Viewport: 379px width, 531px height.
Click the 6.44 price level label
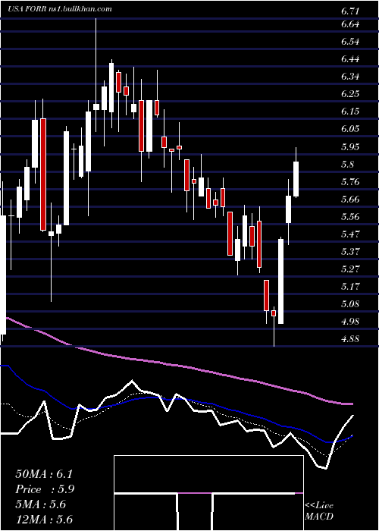[350, 59]
